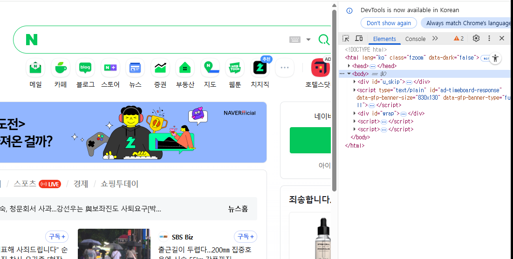Click the 구독+ button left of the rain photo
The height and width of the screenshot is (259, 513).
pos(57,237)
